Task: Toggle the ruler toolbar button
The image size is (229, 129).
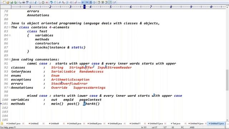Action: (x=91, y=3)
